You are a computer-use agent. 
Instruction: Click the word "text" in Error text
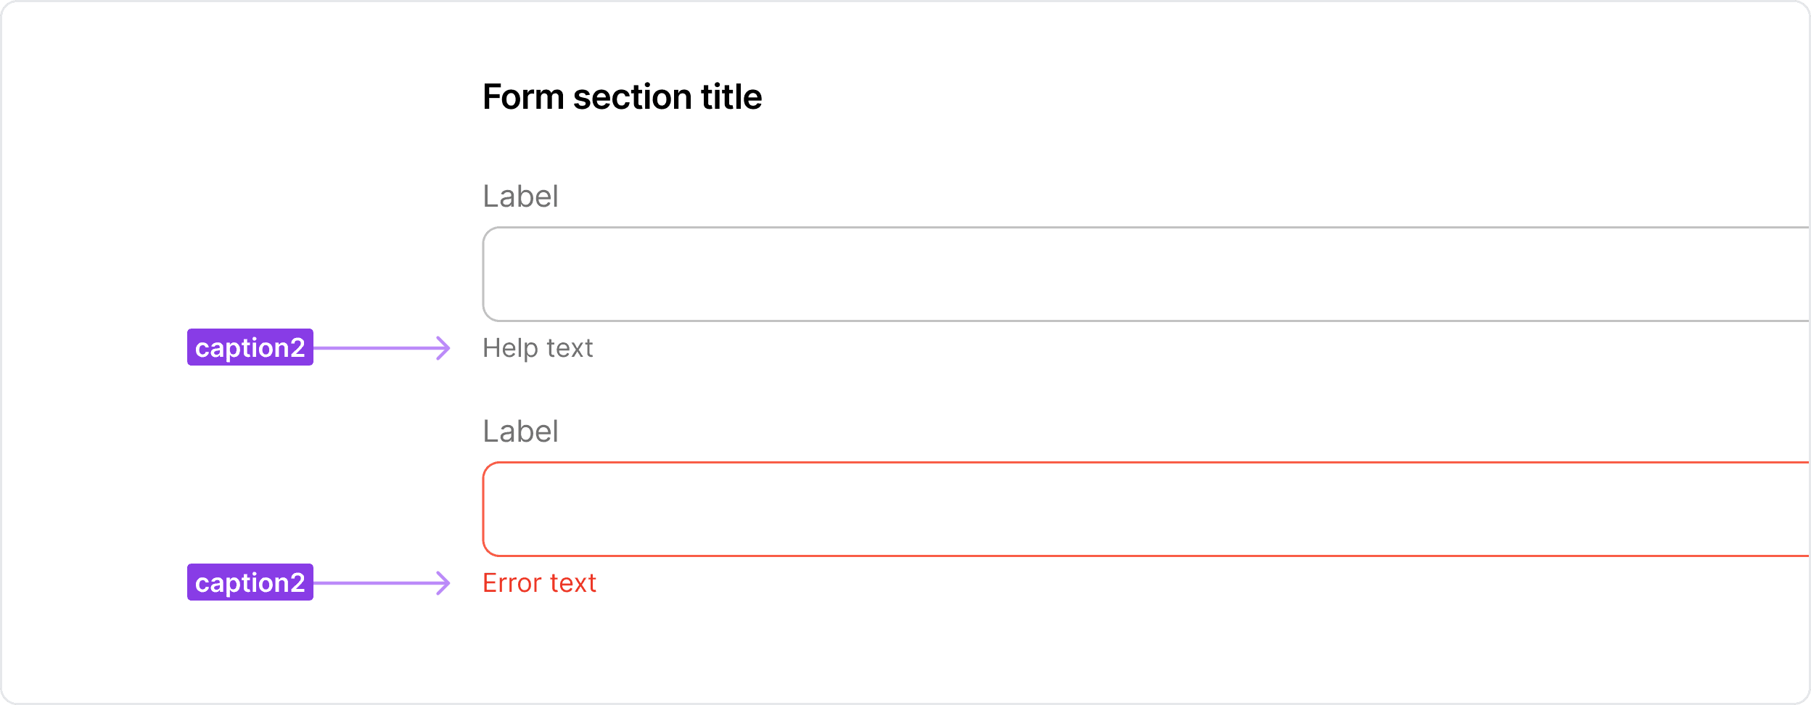click(x=573, y=583)
